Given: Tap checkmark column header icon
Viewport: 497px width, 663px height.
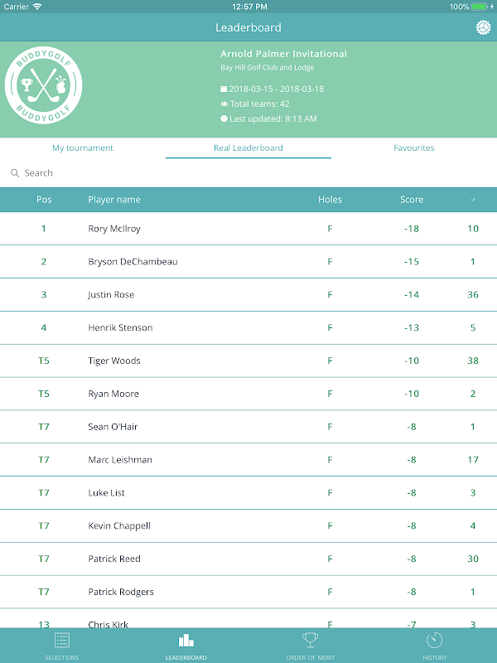Looking at the screenshot, I should (473, 200).
